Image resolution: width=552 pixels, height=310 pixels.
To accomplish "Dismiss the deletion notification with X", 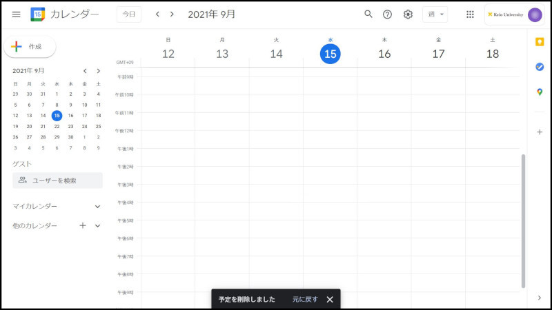I will coord(330,300).
